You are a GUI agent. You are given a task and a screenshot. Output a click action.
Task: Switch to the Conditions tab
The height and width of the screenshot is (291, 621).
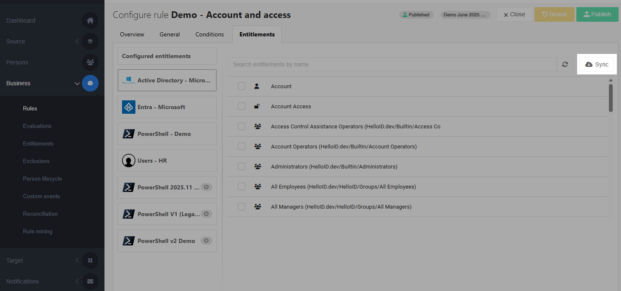coord(209,34)
